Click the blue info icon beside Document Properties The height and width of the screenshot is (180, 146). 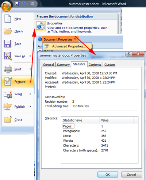coord(40,39)
